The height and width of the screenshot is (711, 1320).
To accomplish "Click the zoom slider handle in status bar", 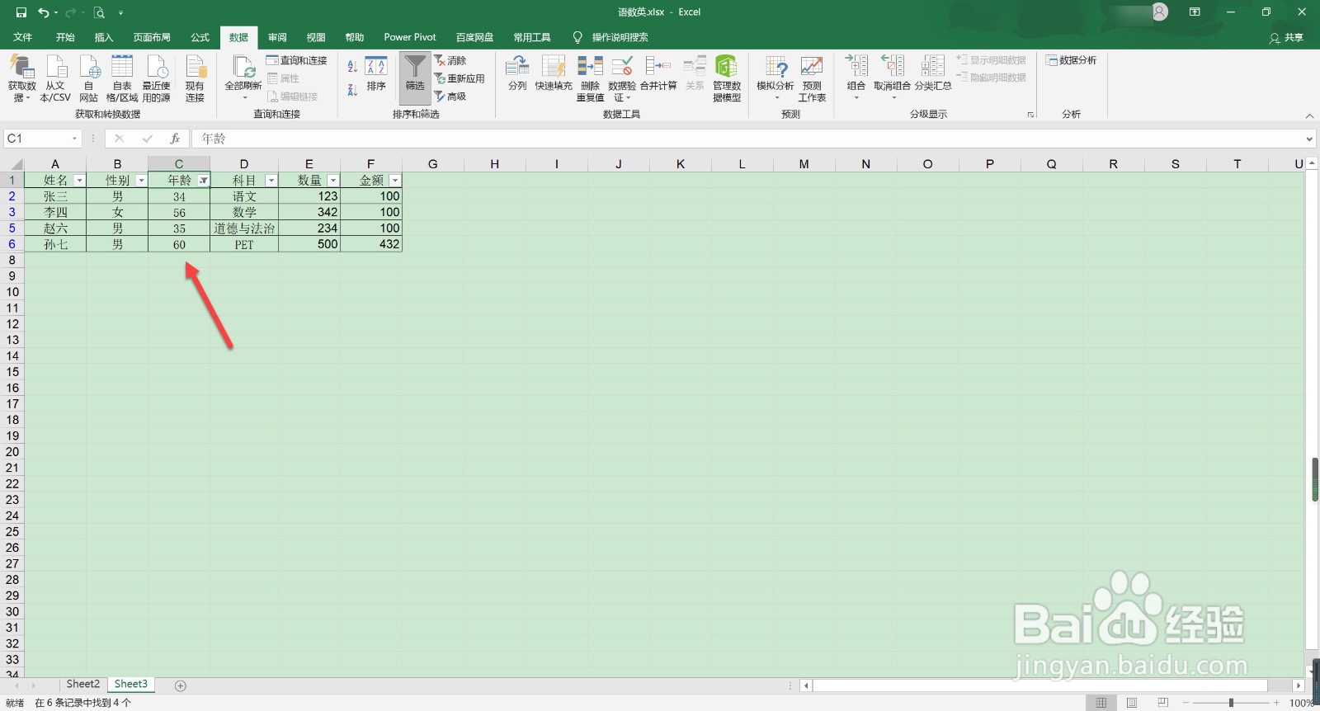I will 1231,703.
